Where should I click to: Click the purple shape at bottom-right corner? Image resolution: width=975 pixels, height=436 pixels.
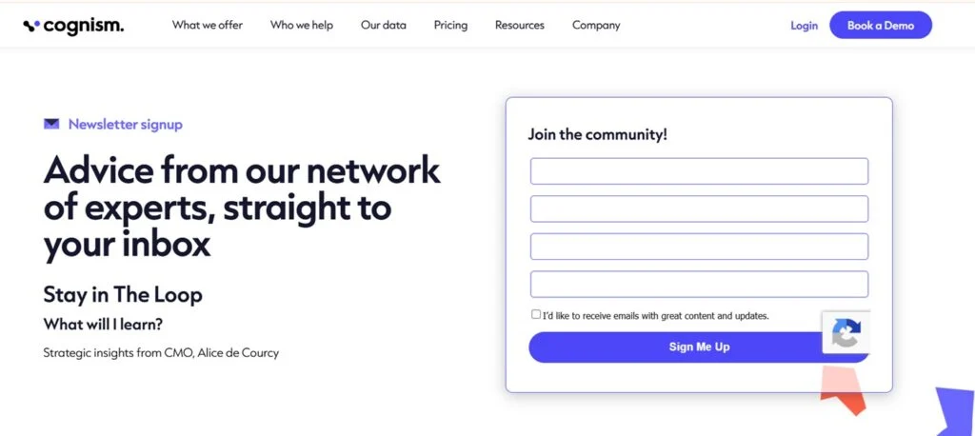pyautogui.click(x=956, y=411)
